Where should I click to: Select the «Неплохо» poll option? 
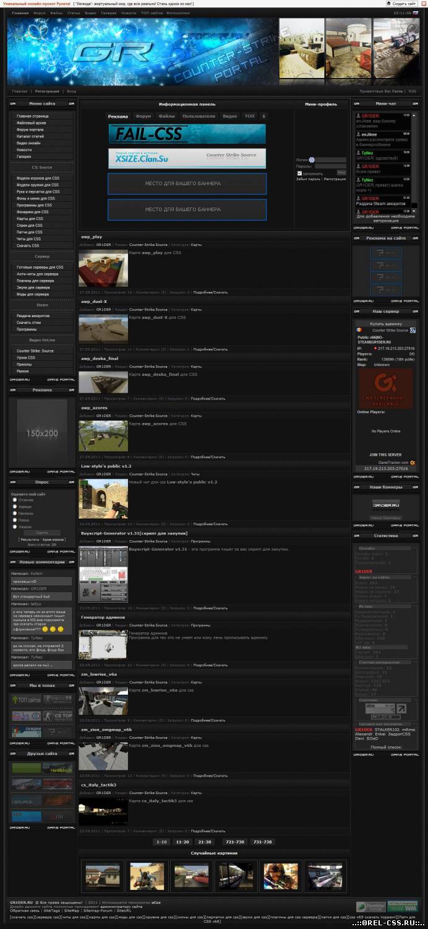[x=15, y=513]
